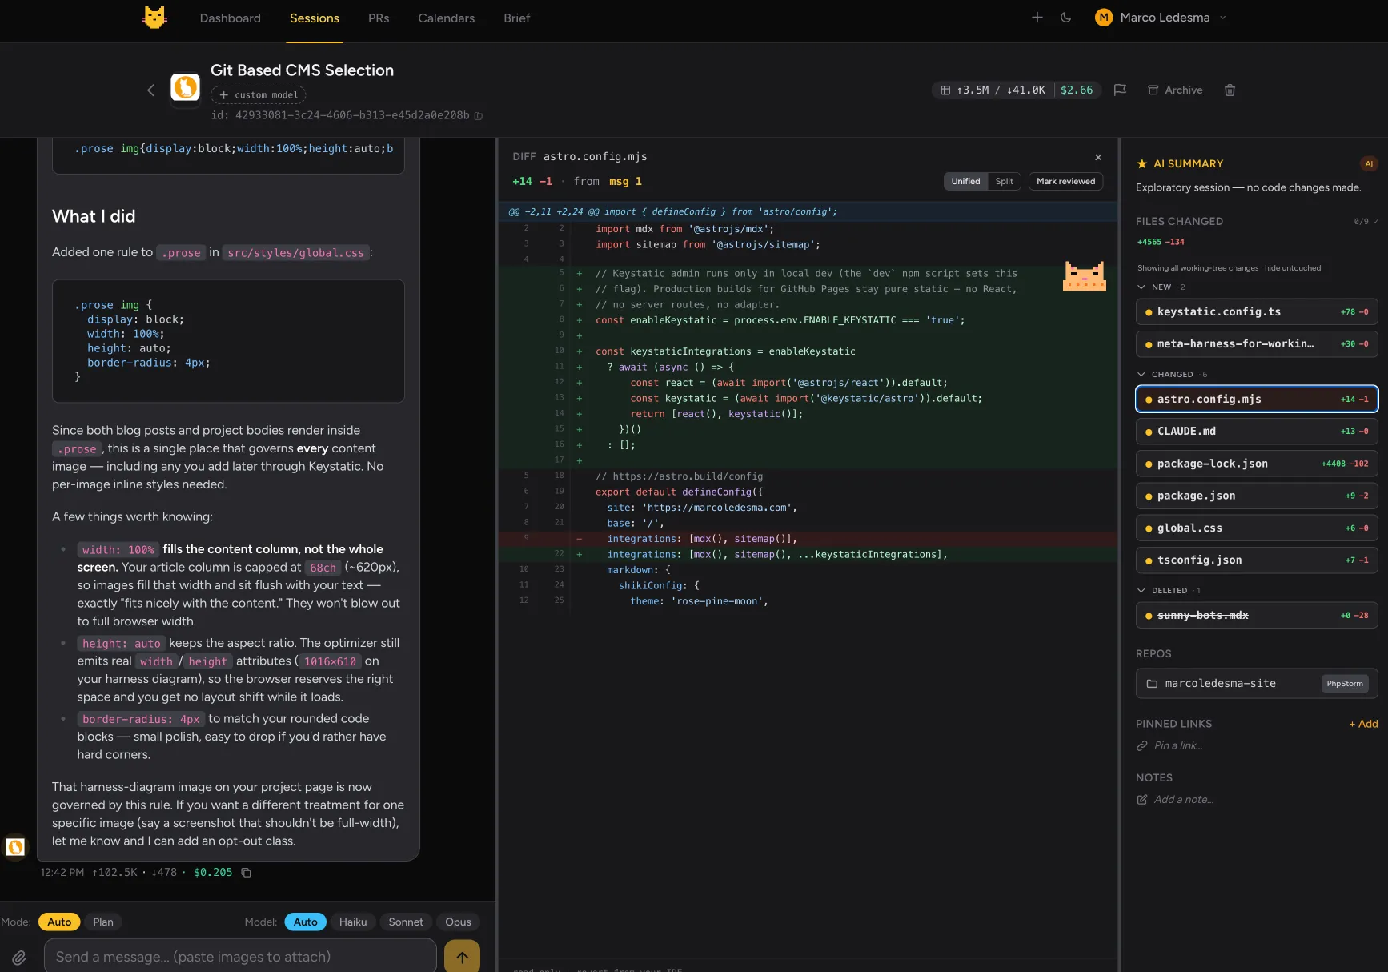Select the Sessions tab
1388x972 pixels.
tap(315, 18)
